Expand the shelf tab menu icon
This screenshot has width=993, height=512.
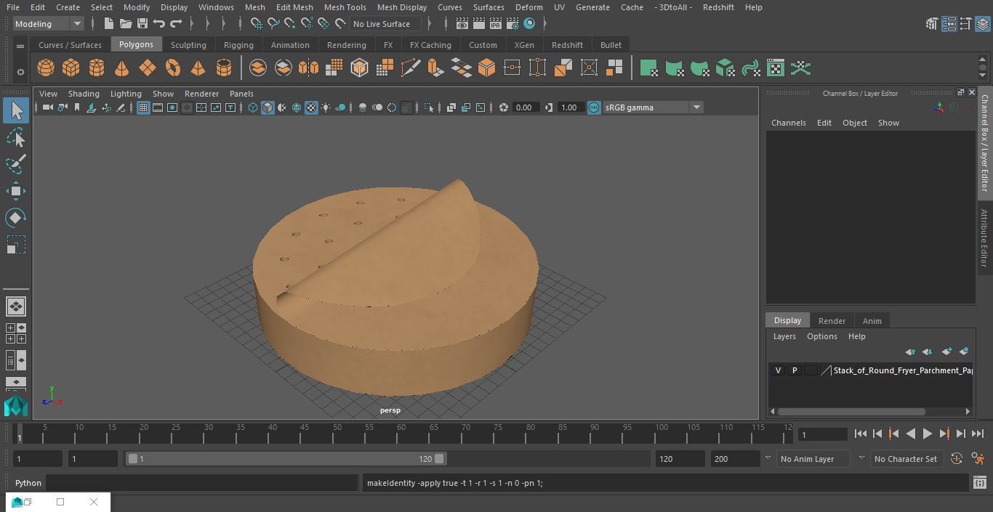20,46
